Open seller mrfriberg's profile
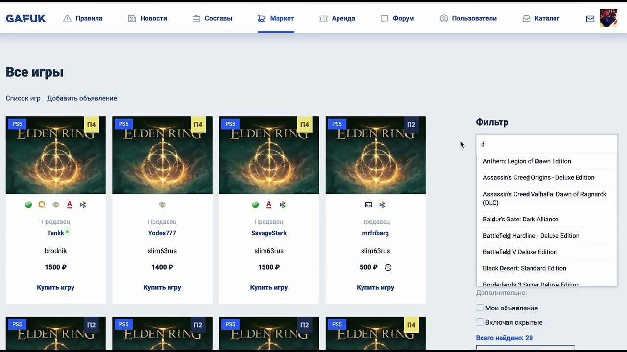The image size is (627, 352). click(376, 233)
